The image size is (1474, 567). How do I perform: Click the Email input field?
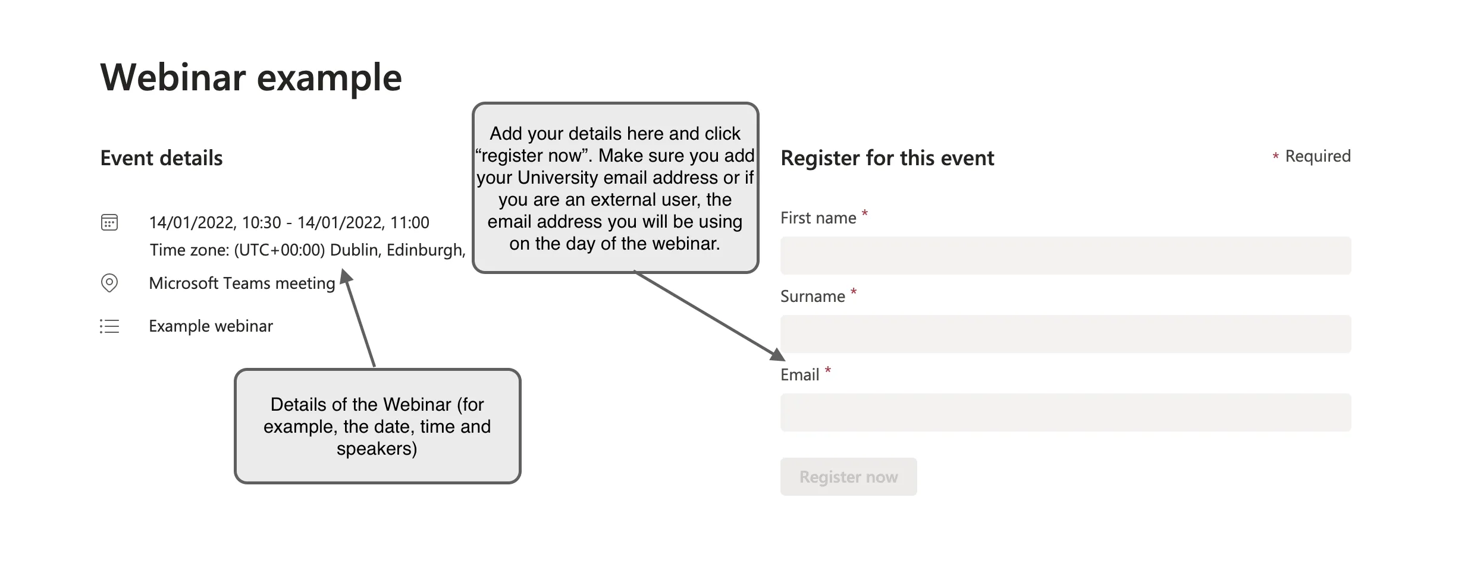(1065, 412)
